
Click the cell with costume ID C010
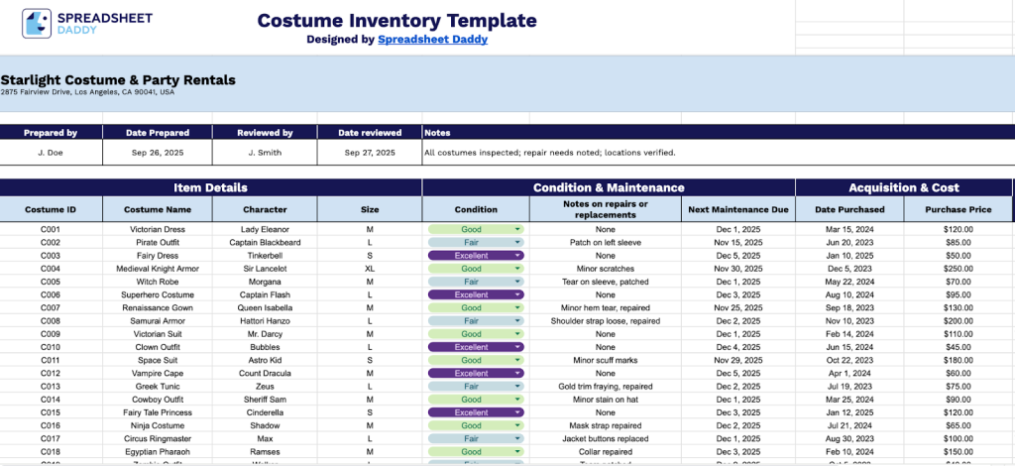(51, 347)
